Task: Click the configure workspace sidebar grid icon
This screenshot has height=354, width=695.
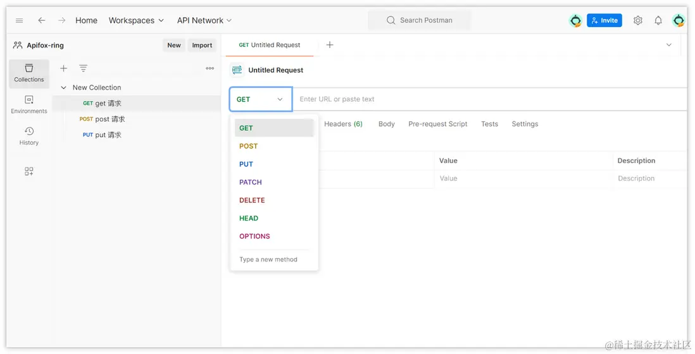Action: coord(29,171)
